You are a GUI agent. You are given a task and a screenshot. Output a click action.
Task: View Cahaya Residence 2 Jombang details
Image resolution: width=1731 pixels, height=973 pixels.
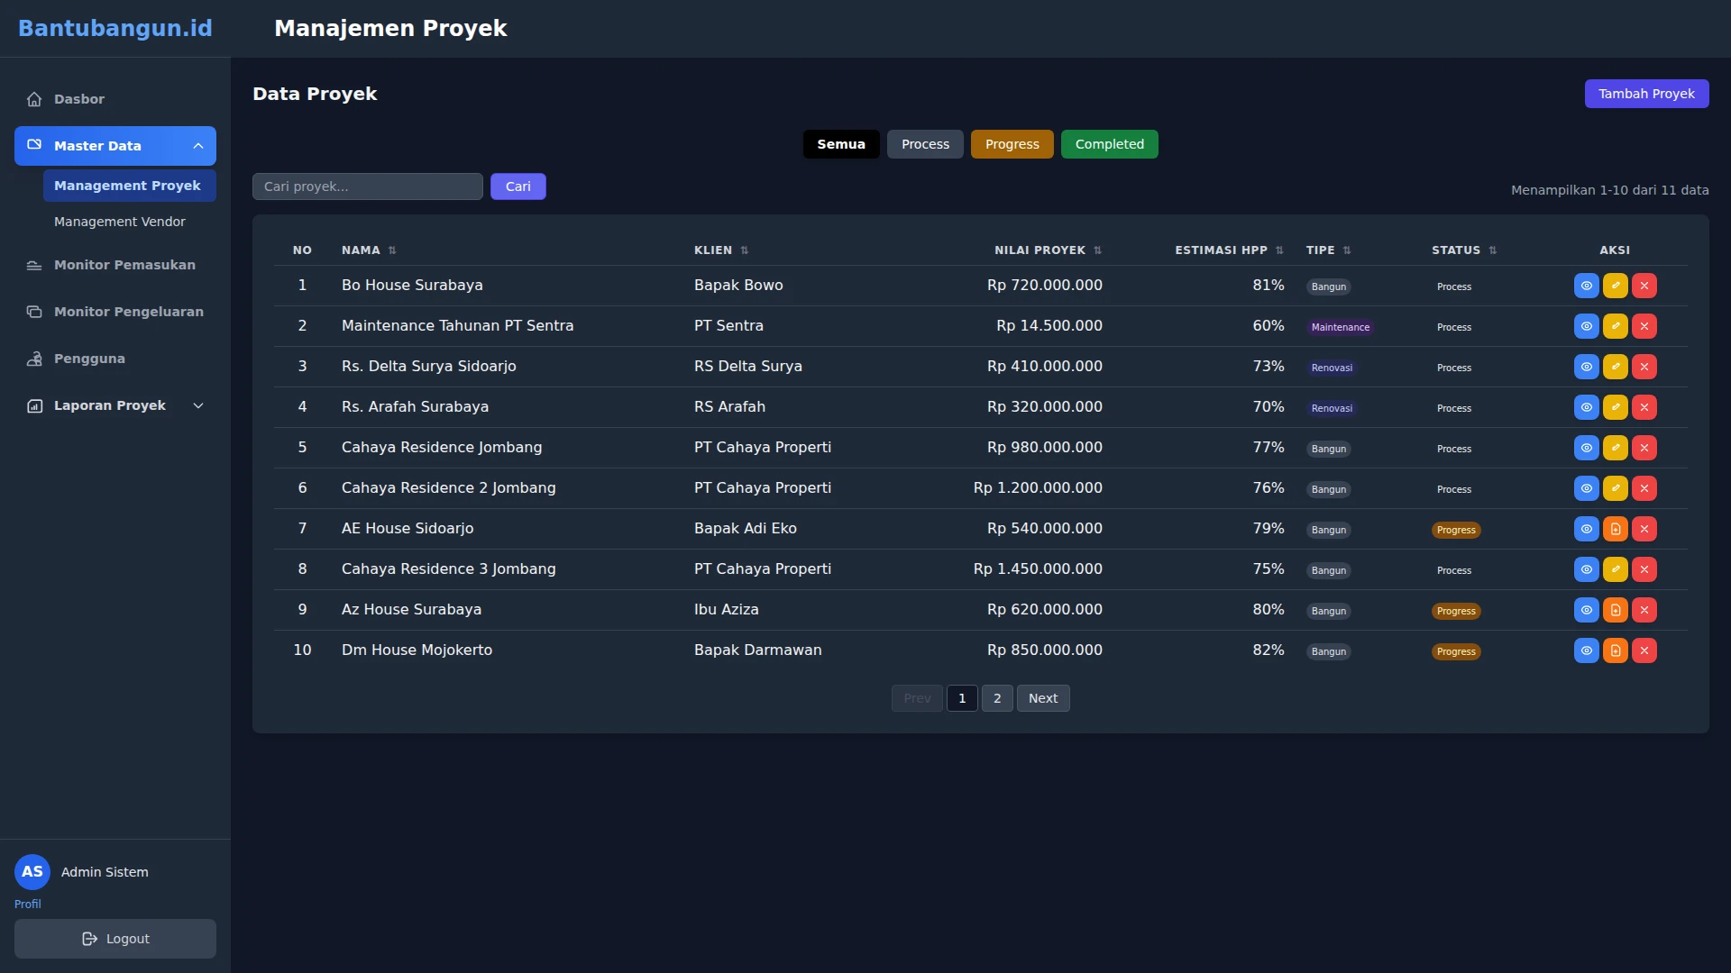[1586, 488]
